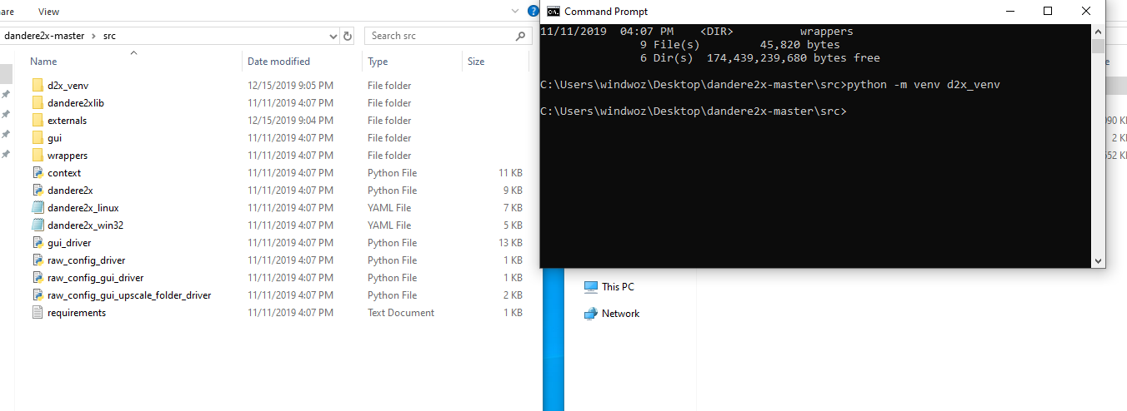Select the gui folder icon
The width and height of the screenshot is (1127, 411).
tap(38, 138)
